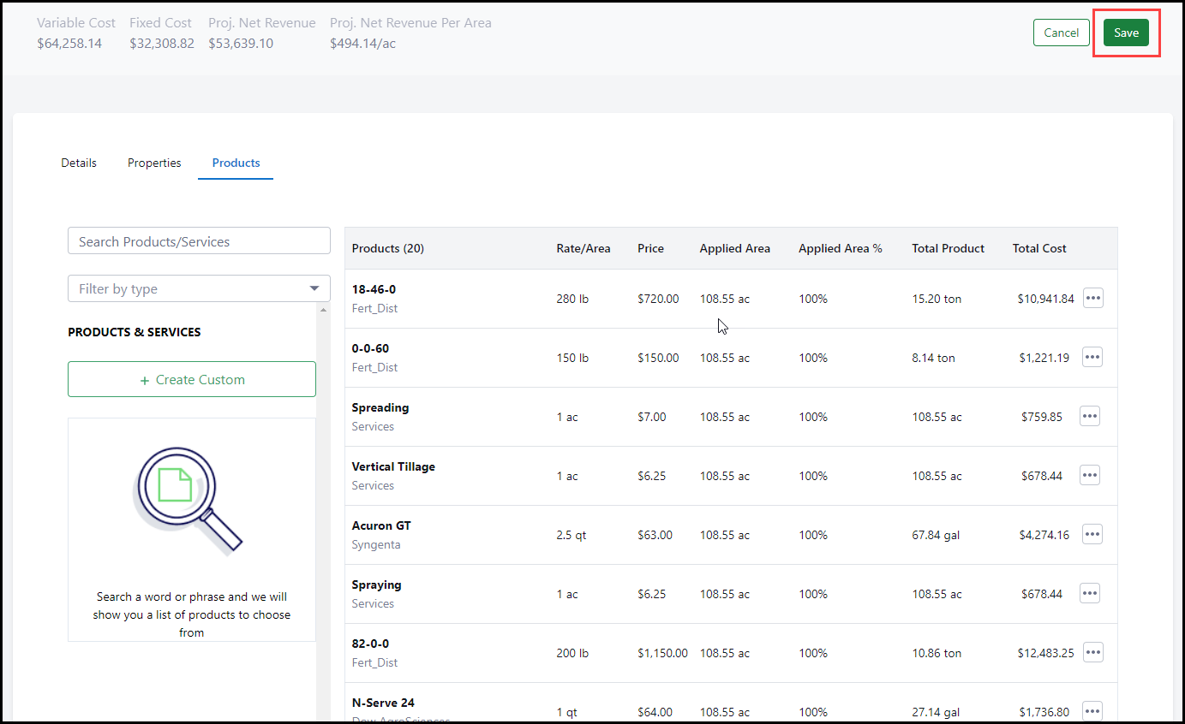Image resolution: width=1185 pixels, height=724 pixels.
Task: Open the Vertical Tillage row ellipsis menu
Action: click(1089, 475)
